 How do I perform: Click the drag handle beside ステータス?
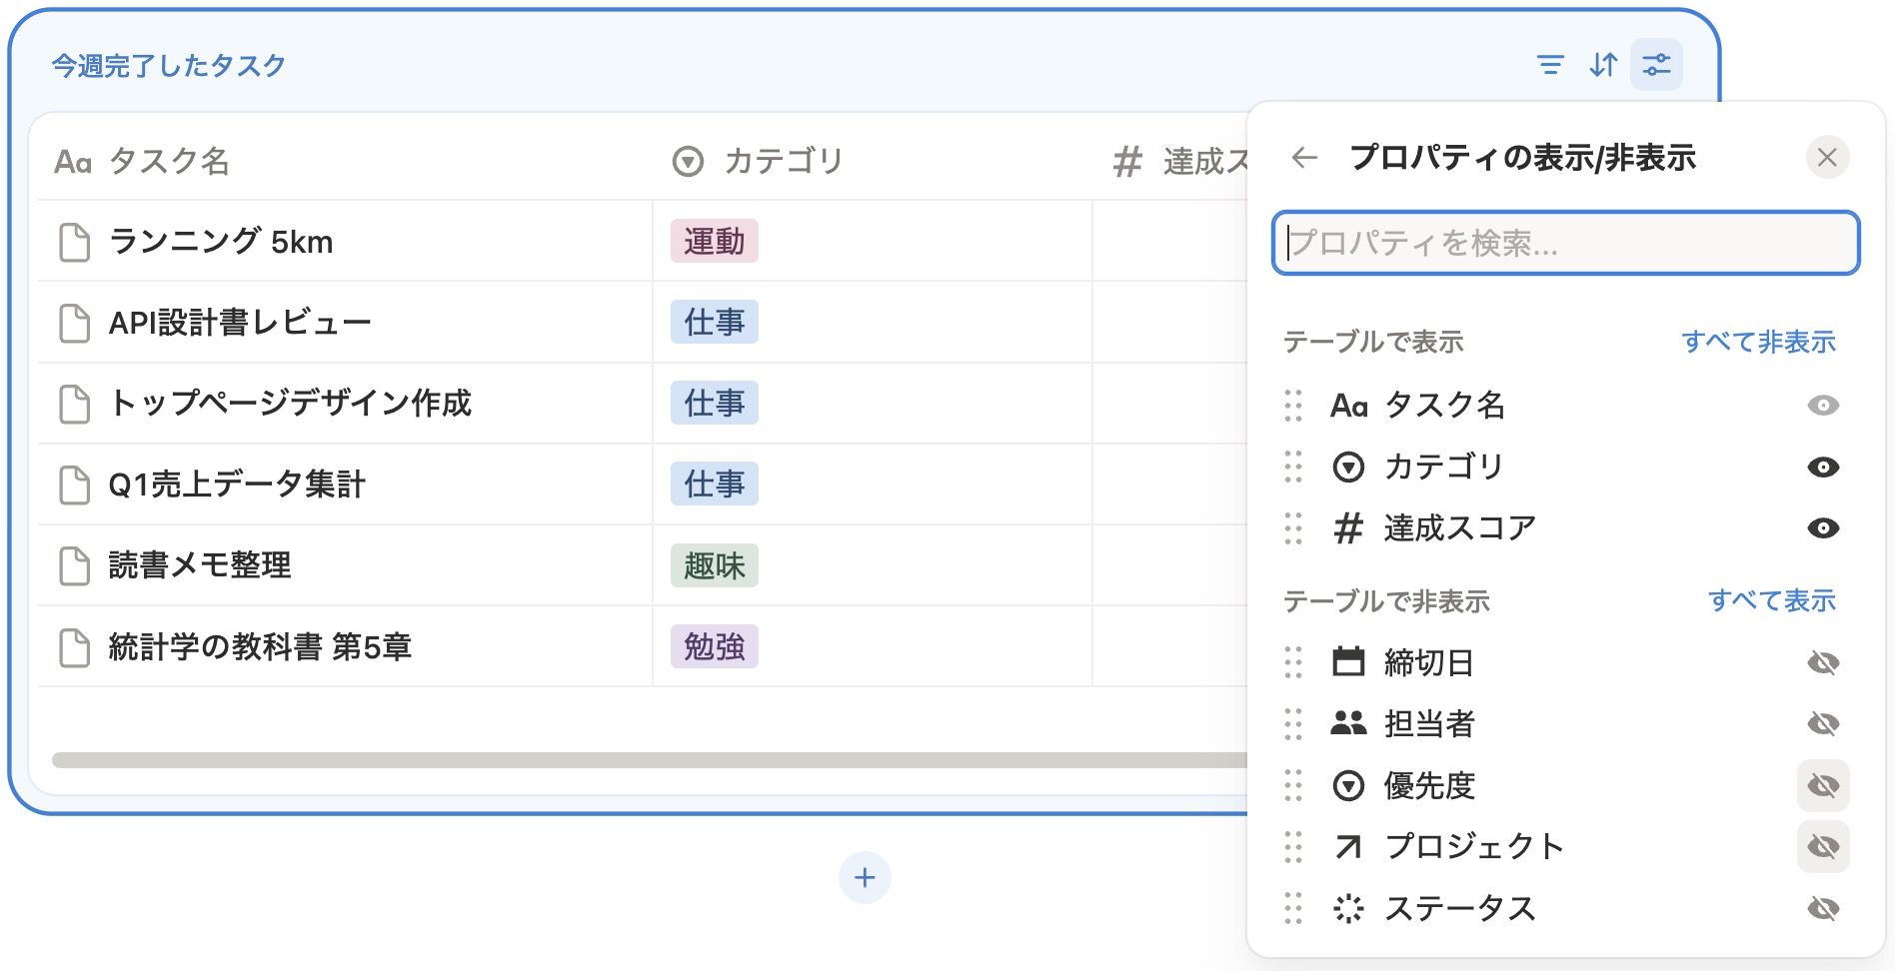pyautogui.click(x=1293, y=908)
